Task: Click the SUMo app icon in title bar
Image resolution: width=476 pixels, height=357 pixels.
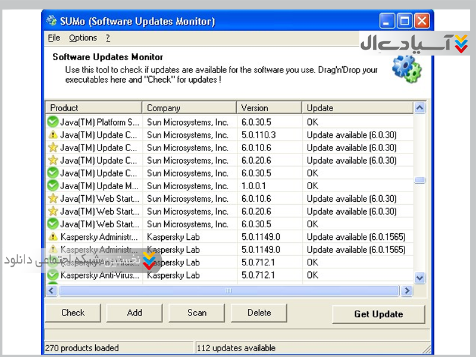Action: (x=52, y=21)
